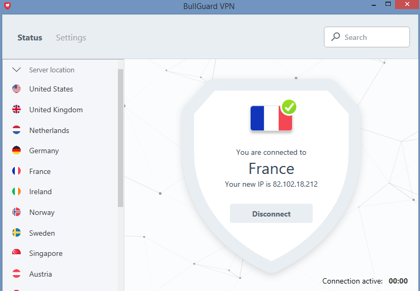Click the Germany flag icon

16,151
